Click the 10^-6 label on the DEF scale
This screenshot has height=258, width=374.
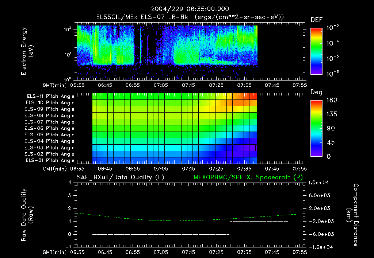click(332, 74)
